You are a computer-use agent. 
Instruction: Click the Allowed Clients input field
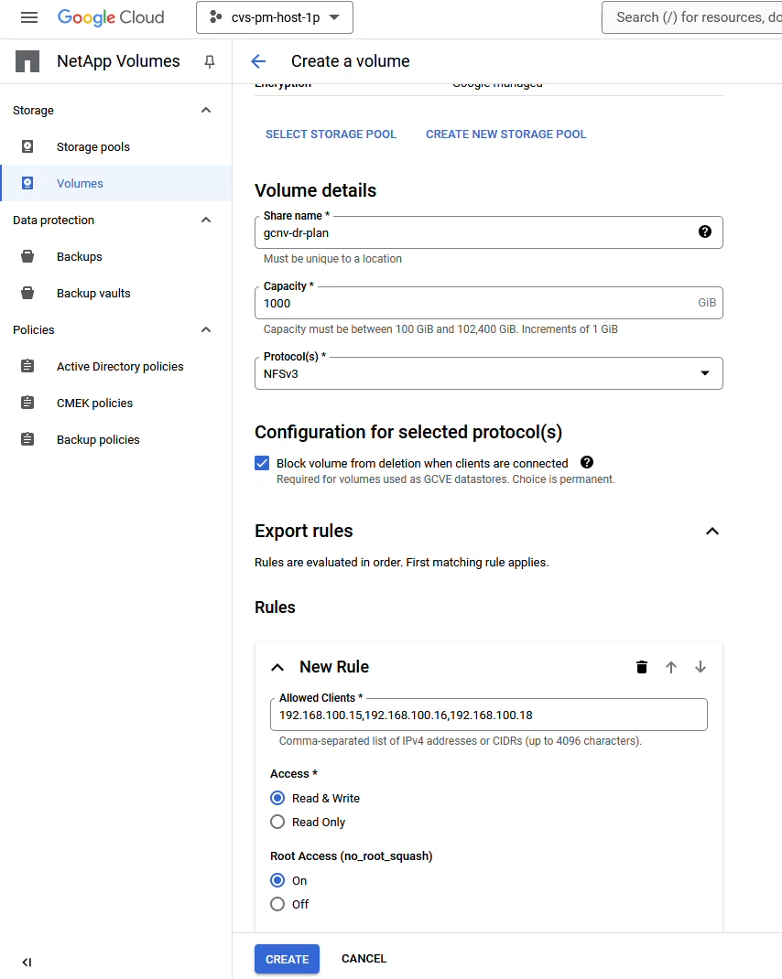click(x=488, y=715)
